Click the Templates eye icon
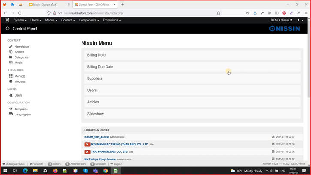This screenshot has width=311, height=175. (x=11, y=109)
